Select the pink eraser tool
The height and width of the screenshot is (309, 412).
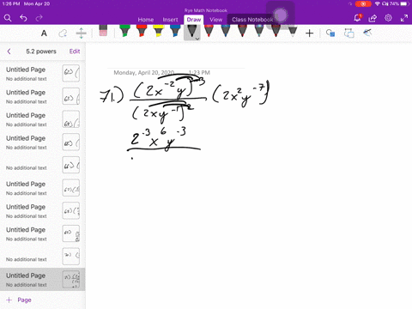(x=103, y=31)
